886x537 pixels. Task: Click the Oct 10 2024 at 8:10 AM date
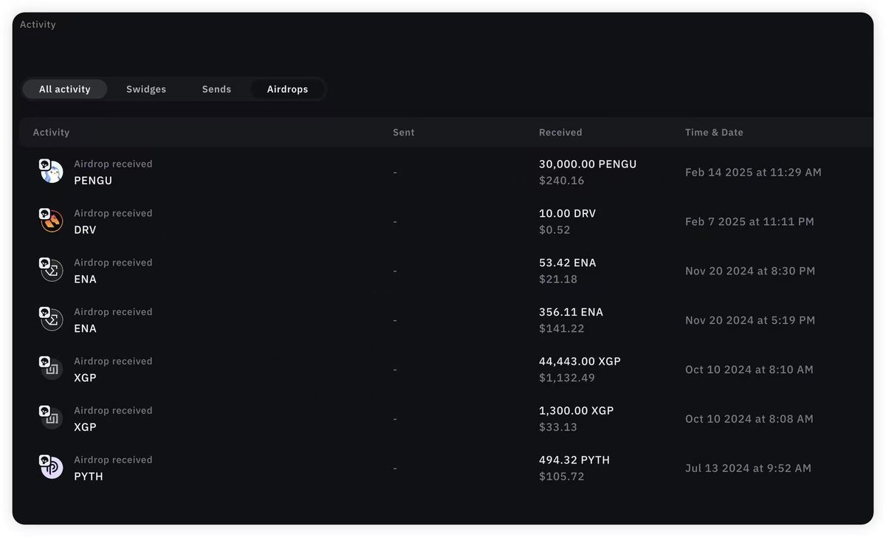pos(749,370)
